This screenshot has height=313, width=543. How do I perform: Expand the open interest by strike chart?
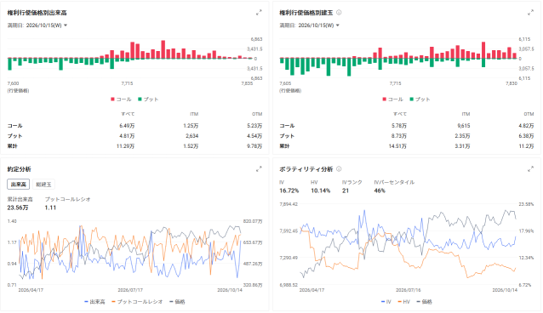coord(530,13)
